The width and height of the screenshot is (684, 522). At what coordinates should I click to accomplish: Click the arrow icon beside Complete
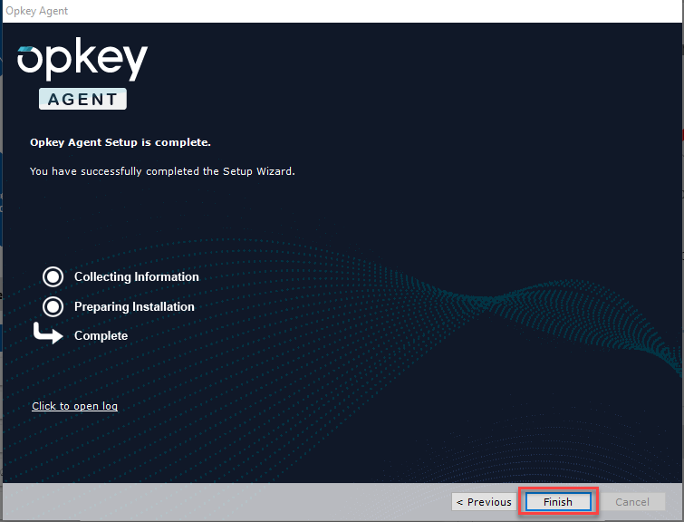tap(48, 333)
